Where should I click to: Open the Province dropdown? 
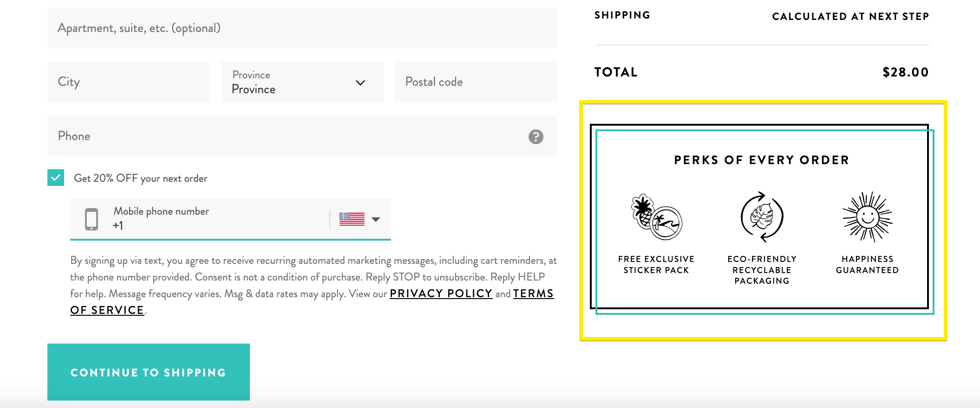point(302,82)
